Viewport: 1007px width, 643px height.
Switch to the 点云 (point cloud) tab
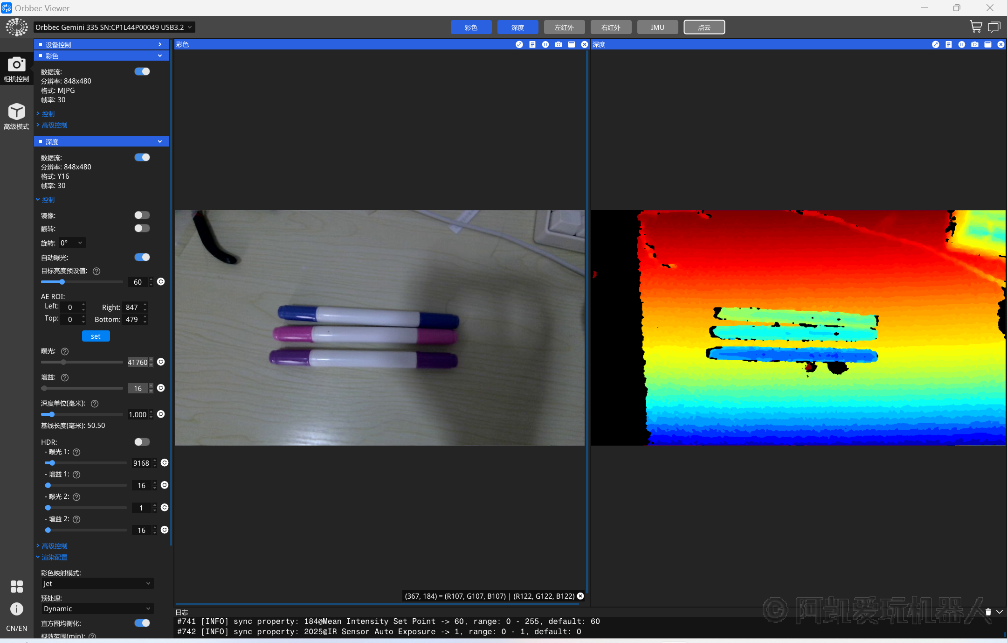coord(704,27)
